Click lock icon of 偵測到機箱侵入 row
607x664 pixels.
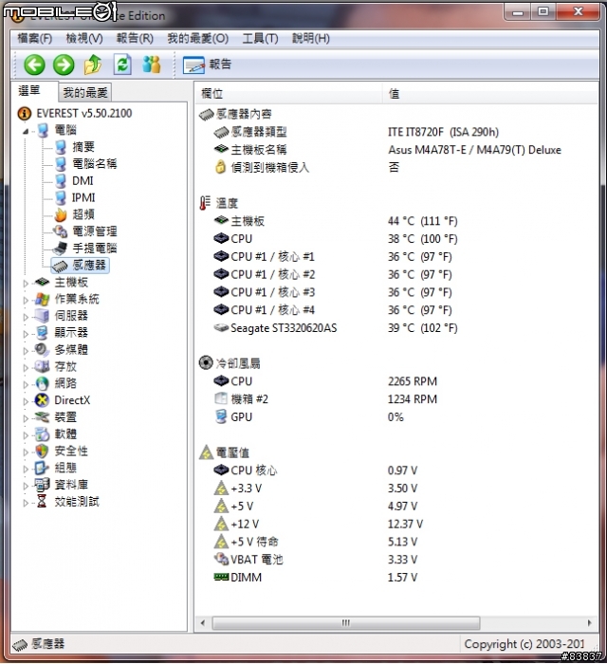pyautogui.click(x=220, y=167)
